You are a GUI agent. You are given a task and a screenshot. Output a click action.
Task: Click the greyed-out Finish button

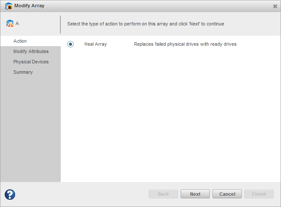259,194
